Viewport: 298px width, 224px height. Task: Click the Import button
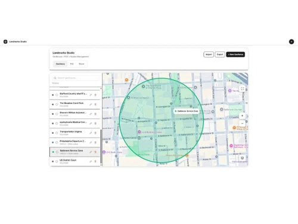209,54
